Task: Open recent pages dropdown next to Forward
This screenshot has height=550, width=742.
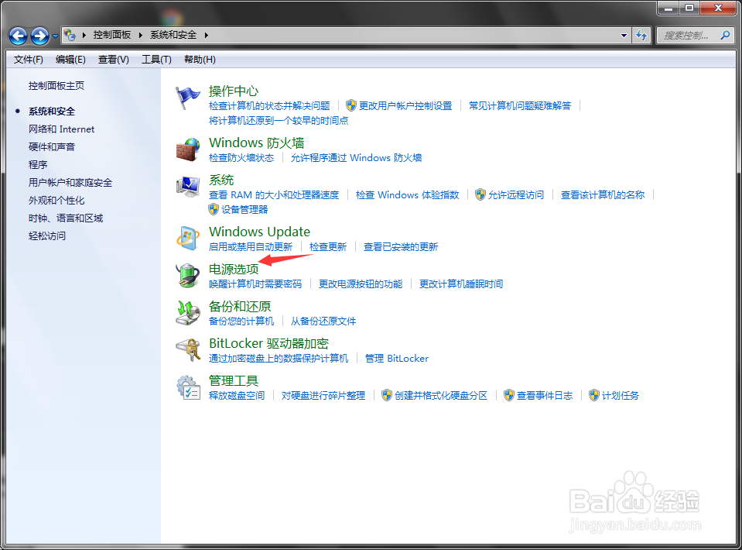Action: [x=55, y=36]
